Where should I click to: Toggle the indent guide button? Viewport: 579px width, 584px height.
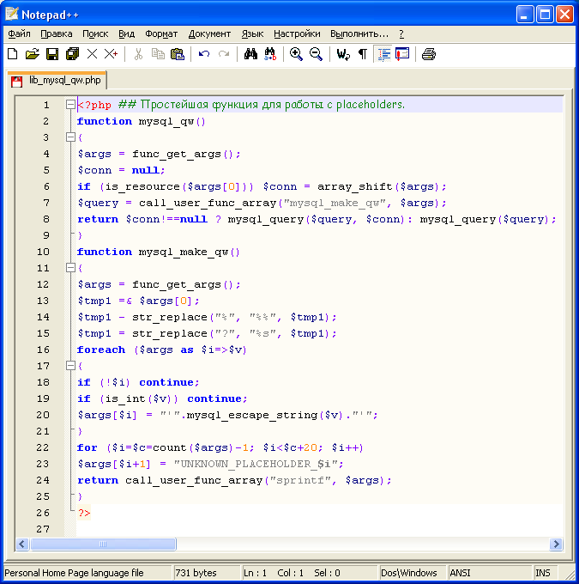[x=383, y=54]
